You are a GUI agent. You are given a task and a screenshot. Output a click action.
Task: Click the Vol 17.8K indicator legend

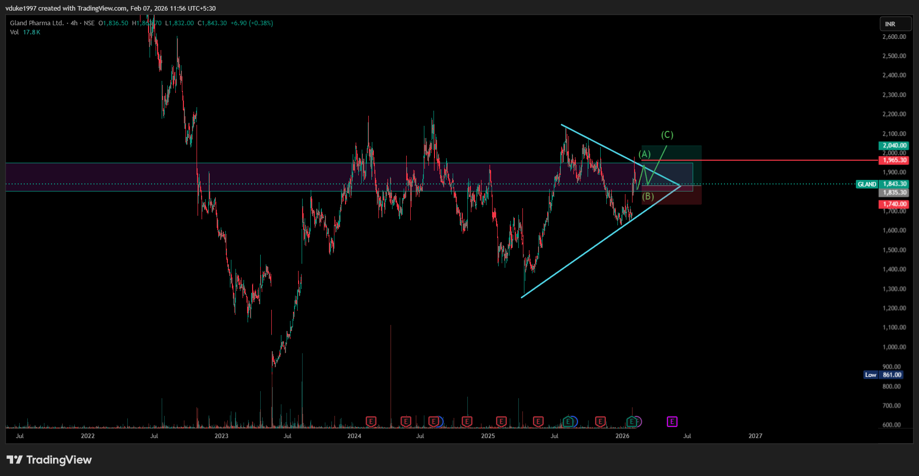[x=25, y=32]
